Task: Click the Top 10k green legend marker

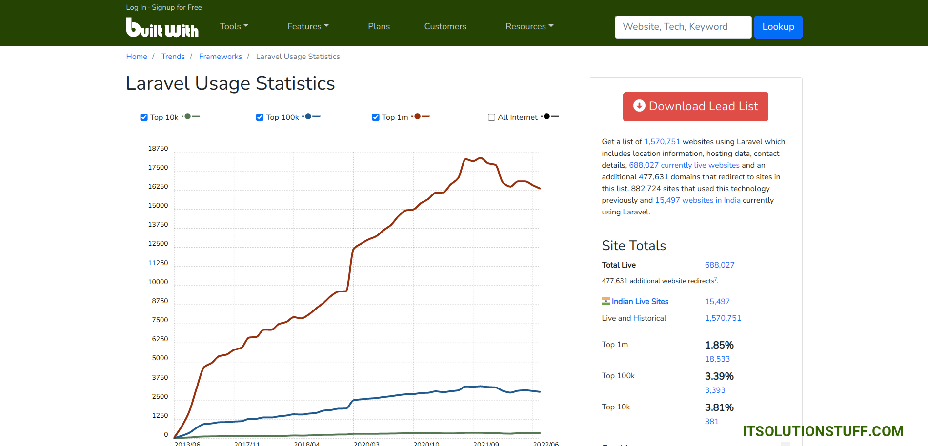Action: pos(191,116)
